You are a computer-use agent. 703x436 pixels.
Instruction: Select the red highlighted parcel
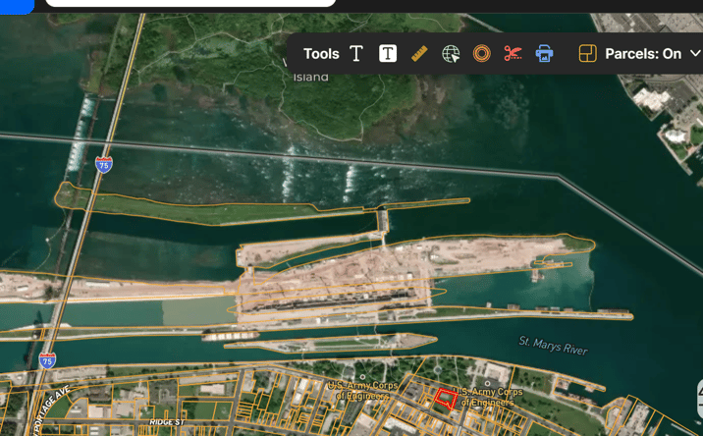pos(446,400)
